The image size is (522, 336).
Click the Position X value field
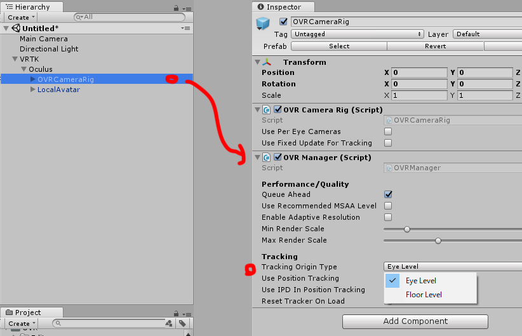point(419,72)
